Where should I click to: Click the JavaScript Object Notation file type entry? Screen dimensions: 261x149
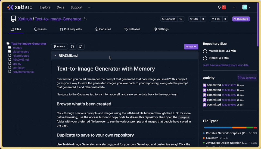[x=230, y=143]
